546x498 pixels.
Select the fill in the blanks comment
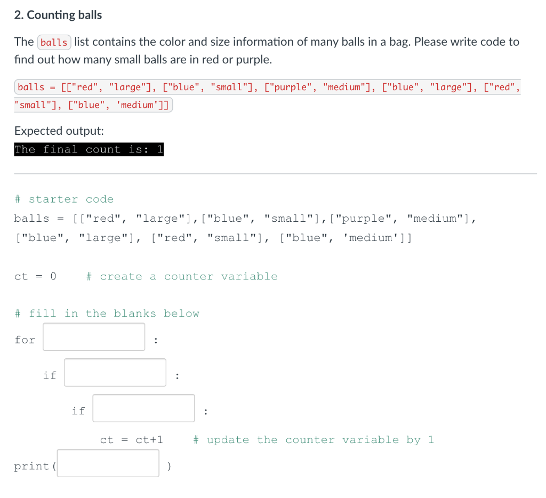106,314
